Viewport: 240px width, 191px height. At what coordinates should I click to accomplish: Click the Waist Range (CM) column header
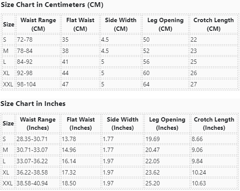click(38, 24)
